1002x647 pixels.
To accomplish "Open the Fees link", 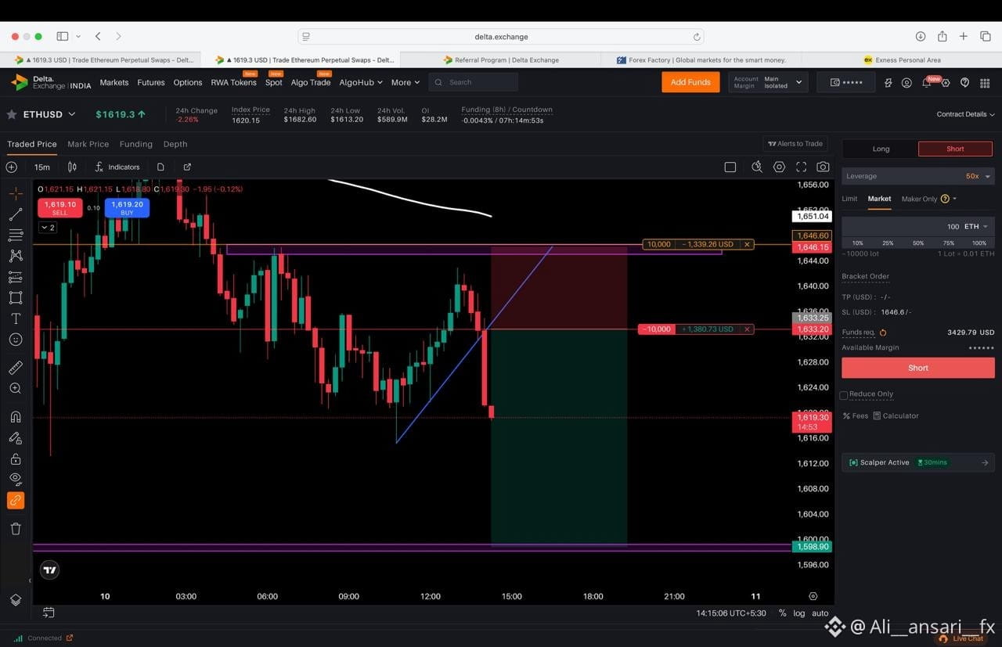I will coord(856,415).
